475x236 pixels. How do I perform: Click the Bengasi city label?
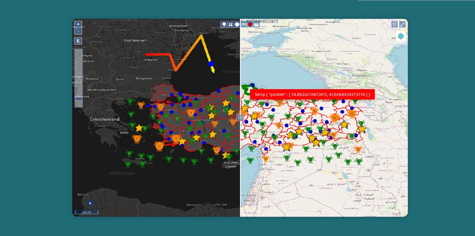pyautogui.click(x=83, y=195)
